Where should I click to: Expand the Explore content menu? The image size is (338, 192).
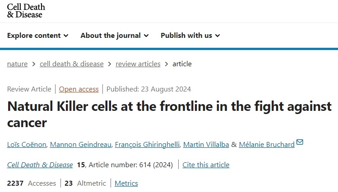pyautogui.click(x=38, y=36)
